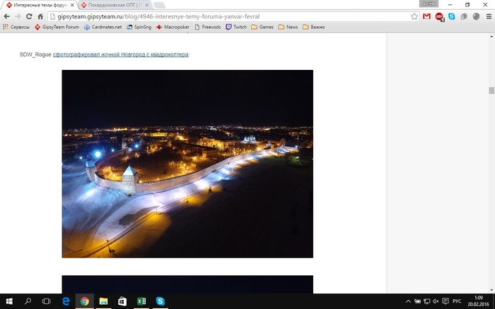Close the Покердомовская ОПГ tab

coord(147,5)
